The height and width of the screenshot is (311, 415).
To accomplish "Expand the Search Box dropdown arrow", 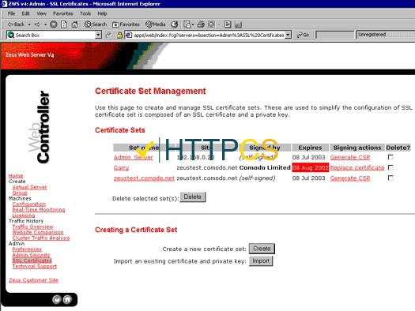I will 98,35.
